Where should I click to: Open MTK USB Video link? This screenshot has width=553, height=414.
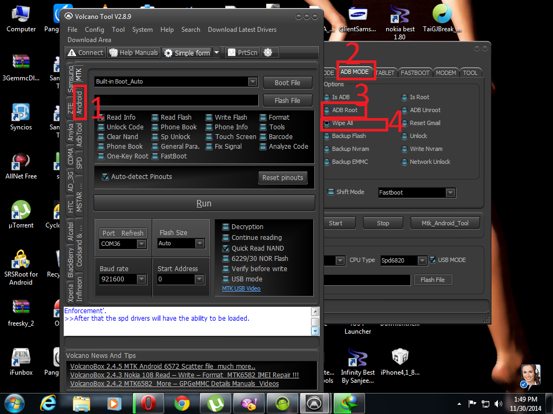pyautogui.click(x=241, y=289)
